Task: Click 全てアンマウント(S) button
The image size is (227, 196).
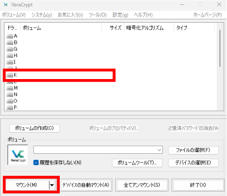Action: [142, 185]
